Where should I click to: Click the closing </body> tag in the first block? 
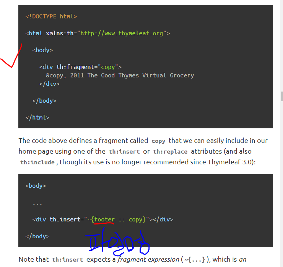(x=44, y=101)
